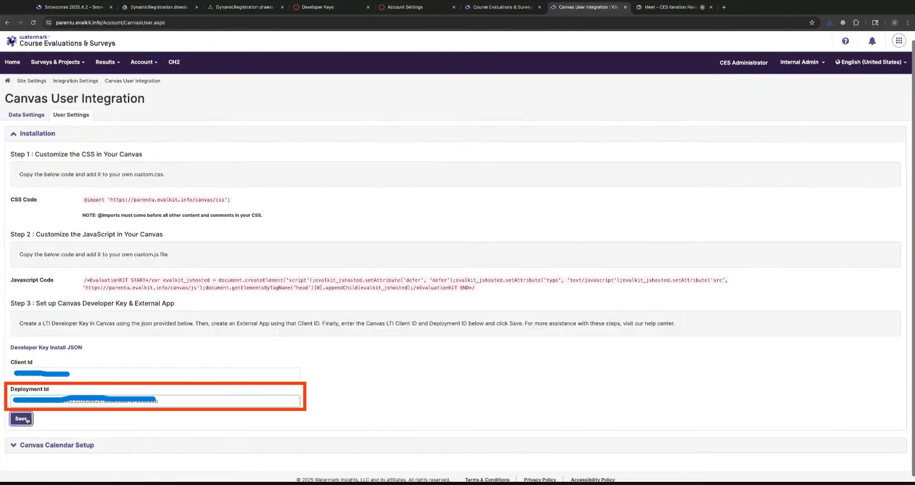
Task: Click the blue triangle extension icon
Action: pyautogui.click(x=830, y=22)
